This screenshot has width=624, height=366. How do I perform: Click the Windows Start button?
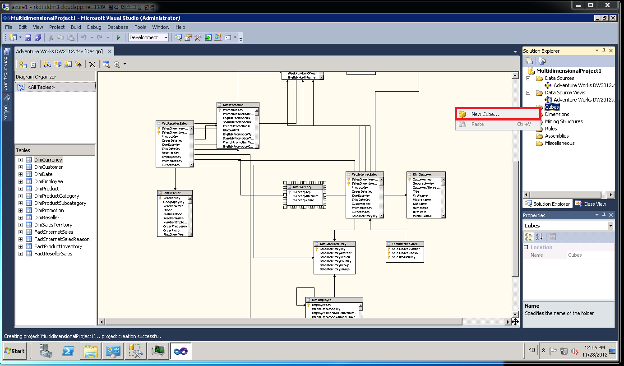pyautogui.click(x=15, y=351)
